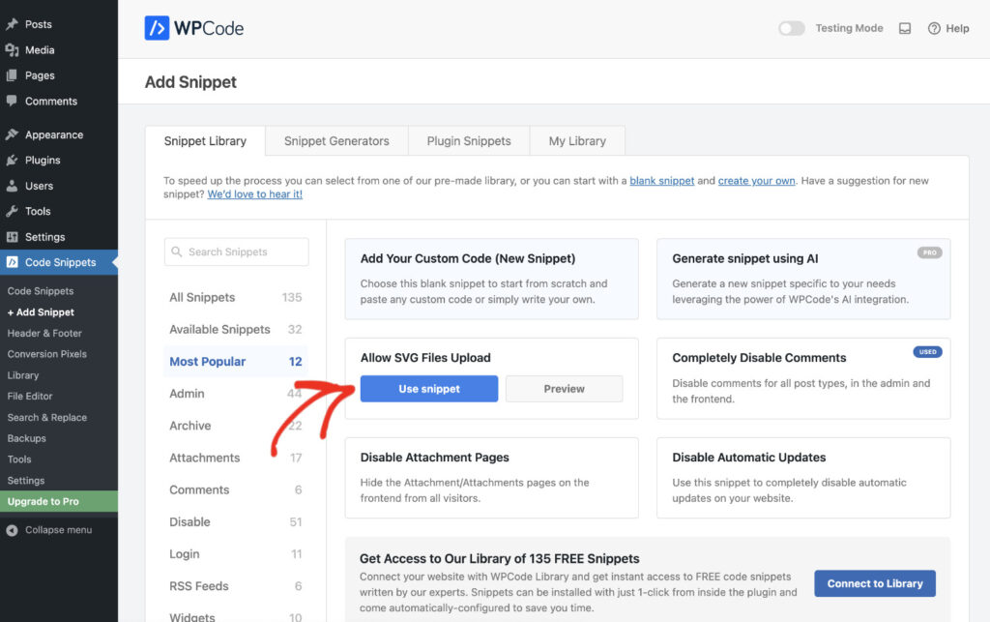
Task: Click inside the Search Snippets field
Action: coord(236,252)
